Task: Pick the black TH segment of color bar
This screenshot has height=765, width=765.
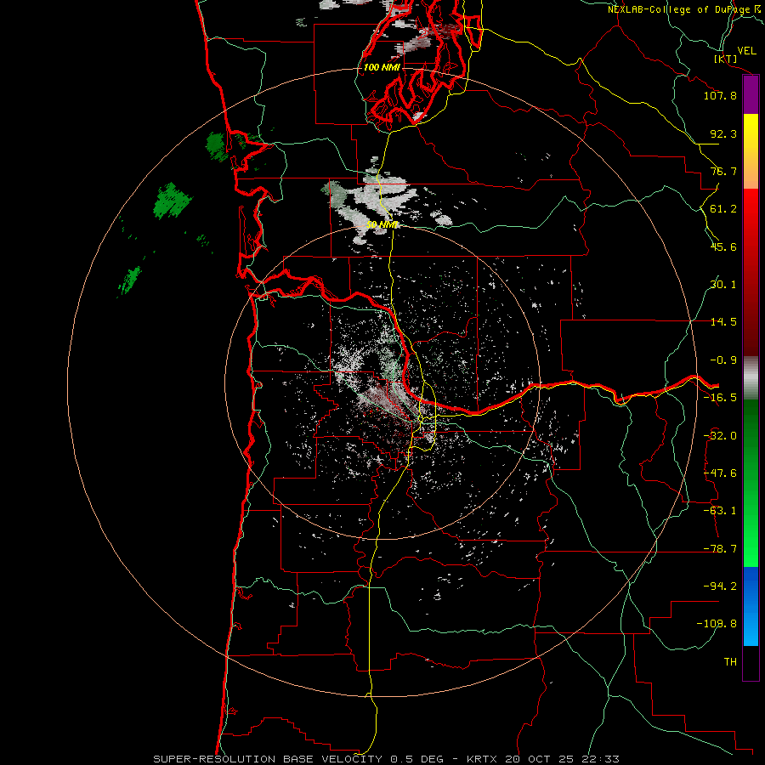Action: pyautogui.click(x=751, y=662)
